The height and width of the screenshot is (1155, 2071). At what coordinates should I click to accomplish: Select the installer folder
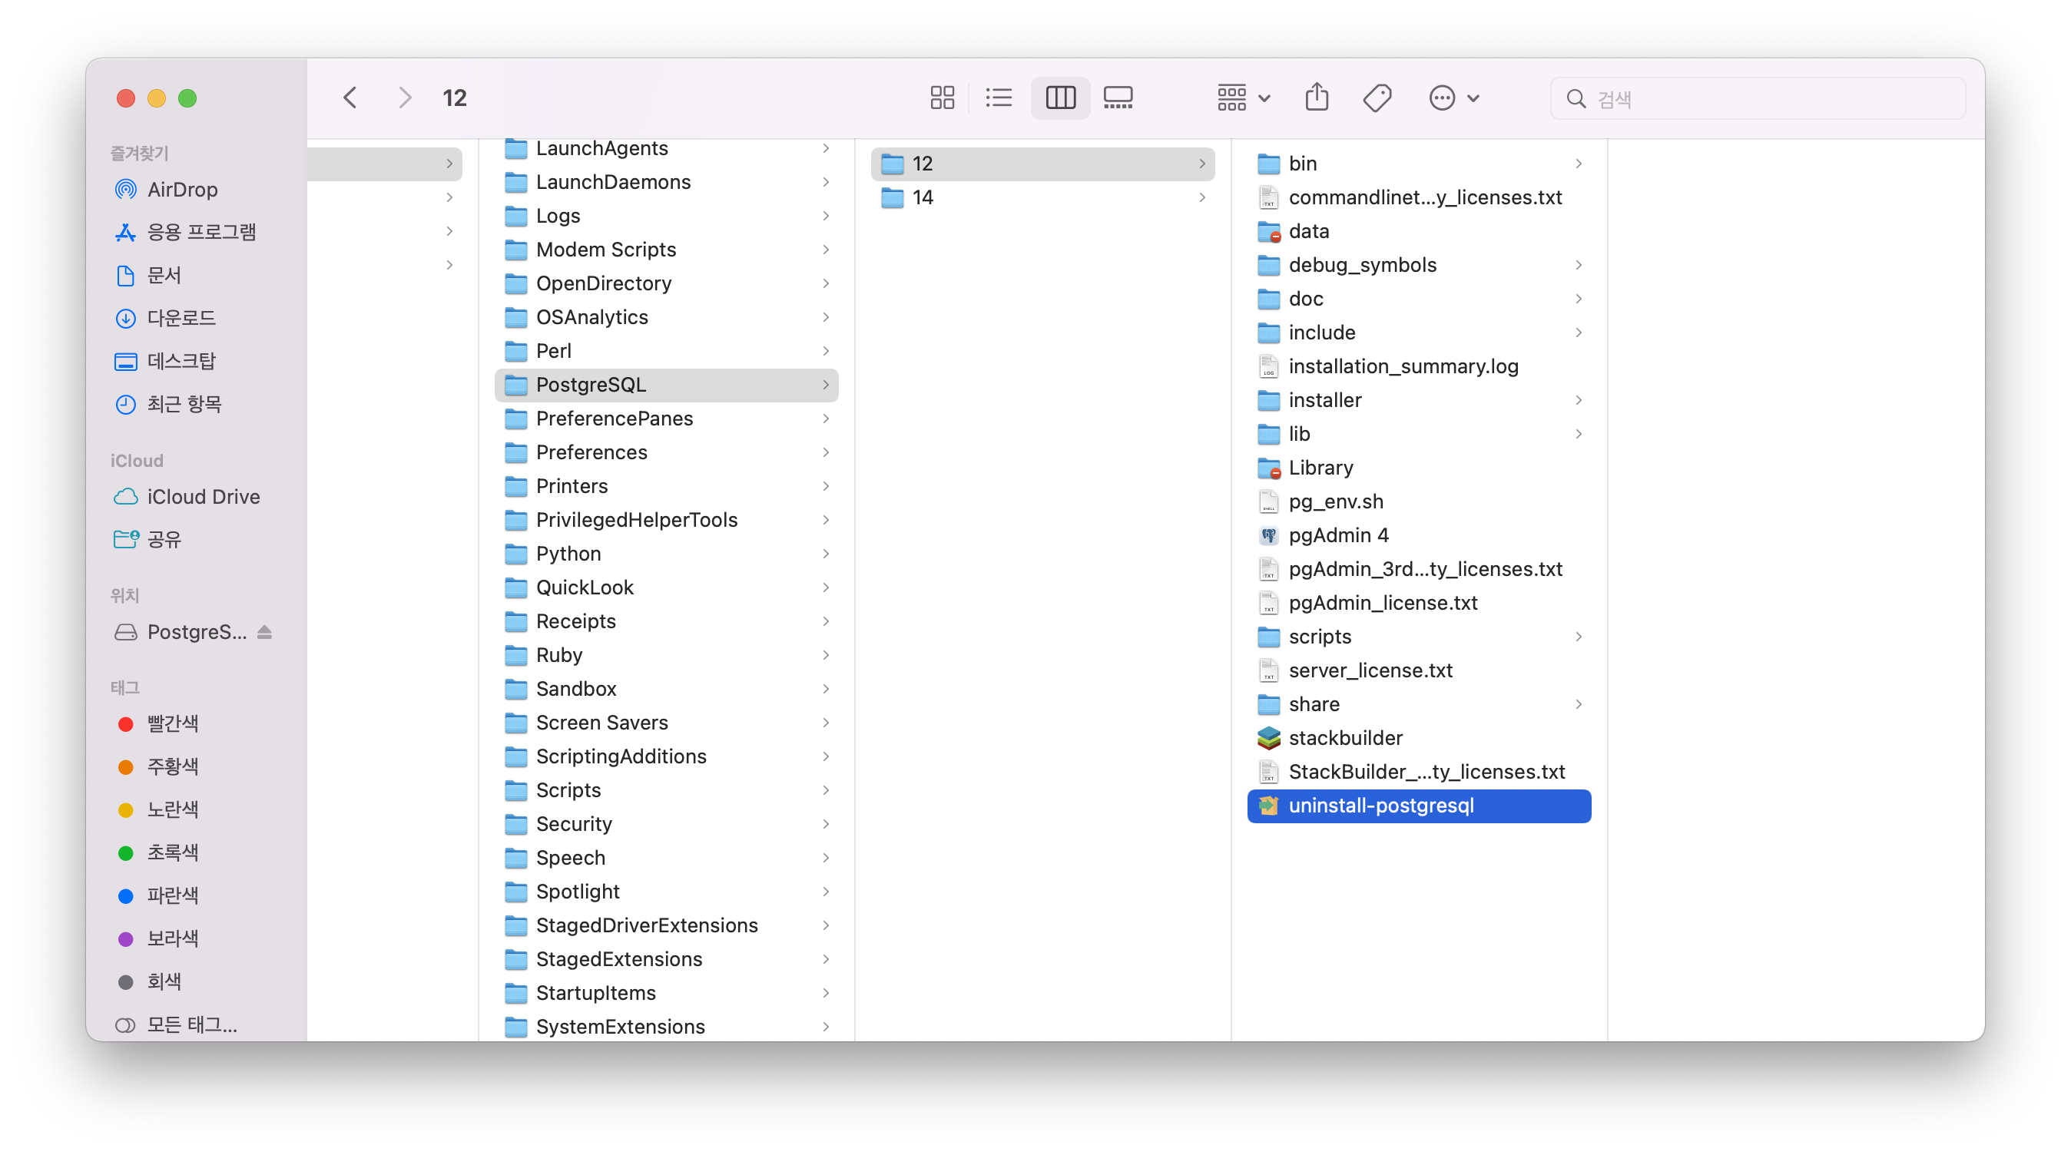1419,400
